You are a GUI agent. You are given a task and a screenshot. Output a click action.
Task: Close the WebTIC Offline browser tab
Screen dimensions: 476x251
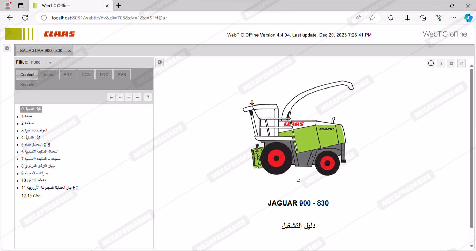tap(107, 6)
